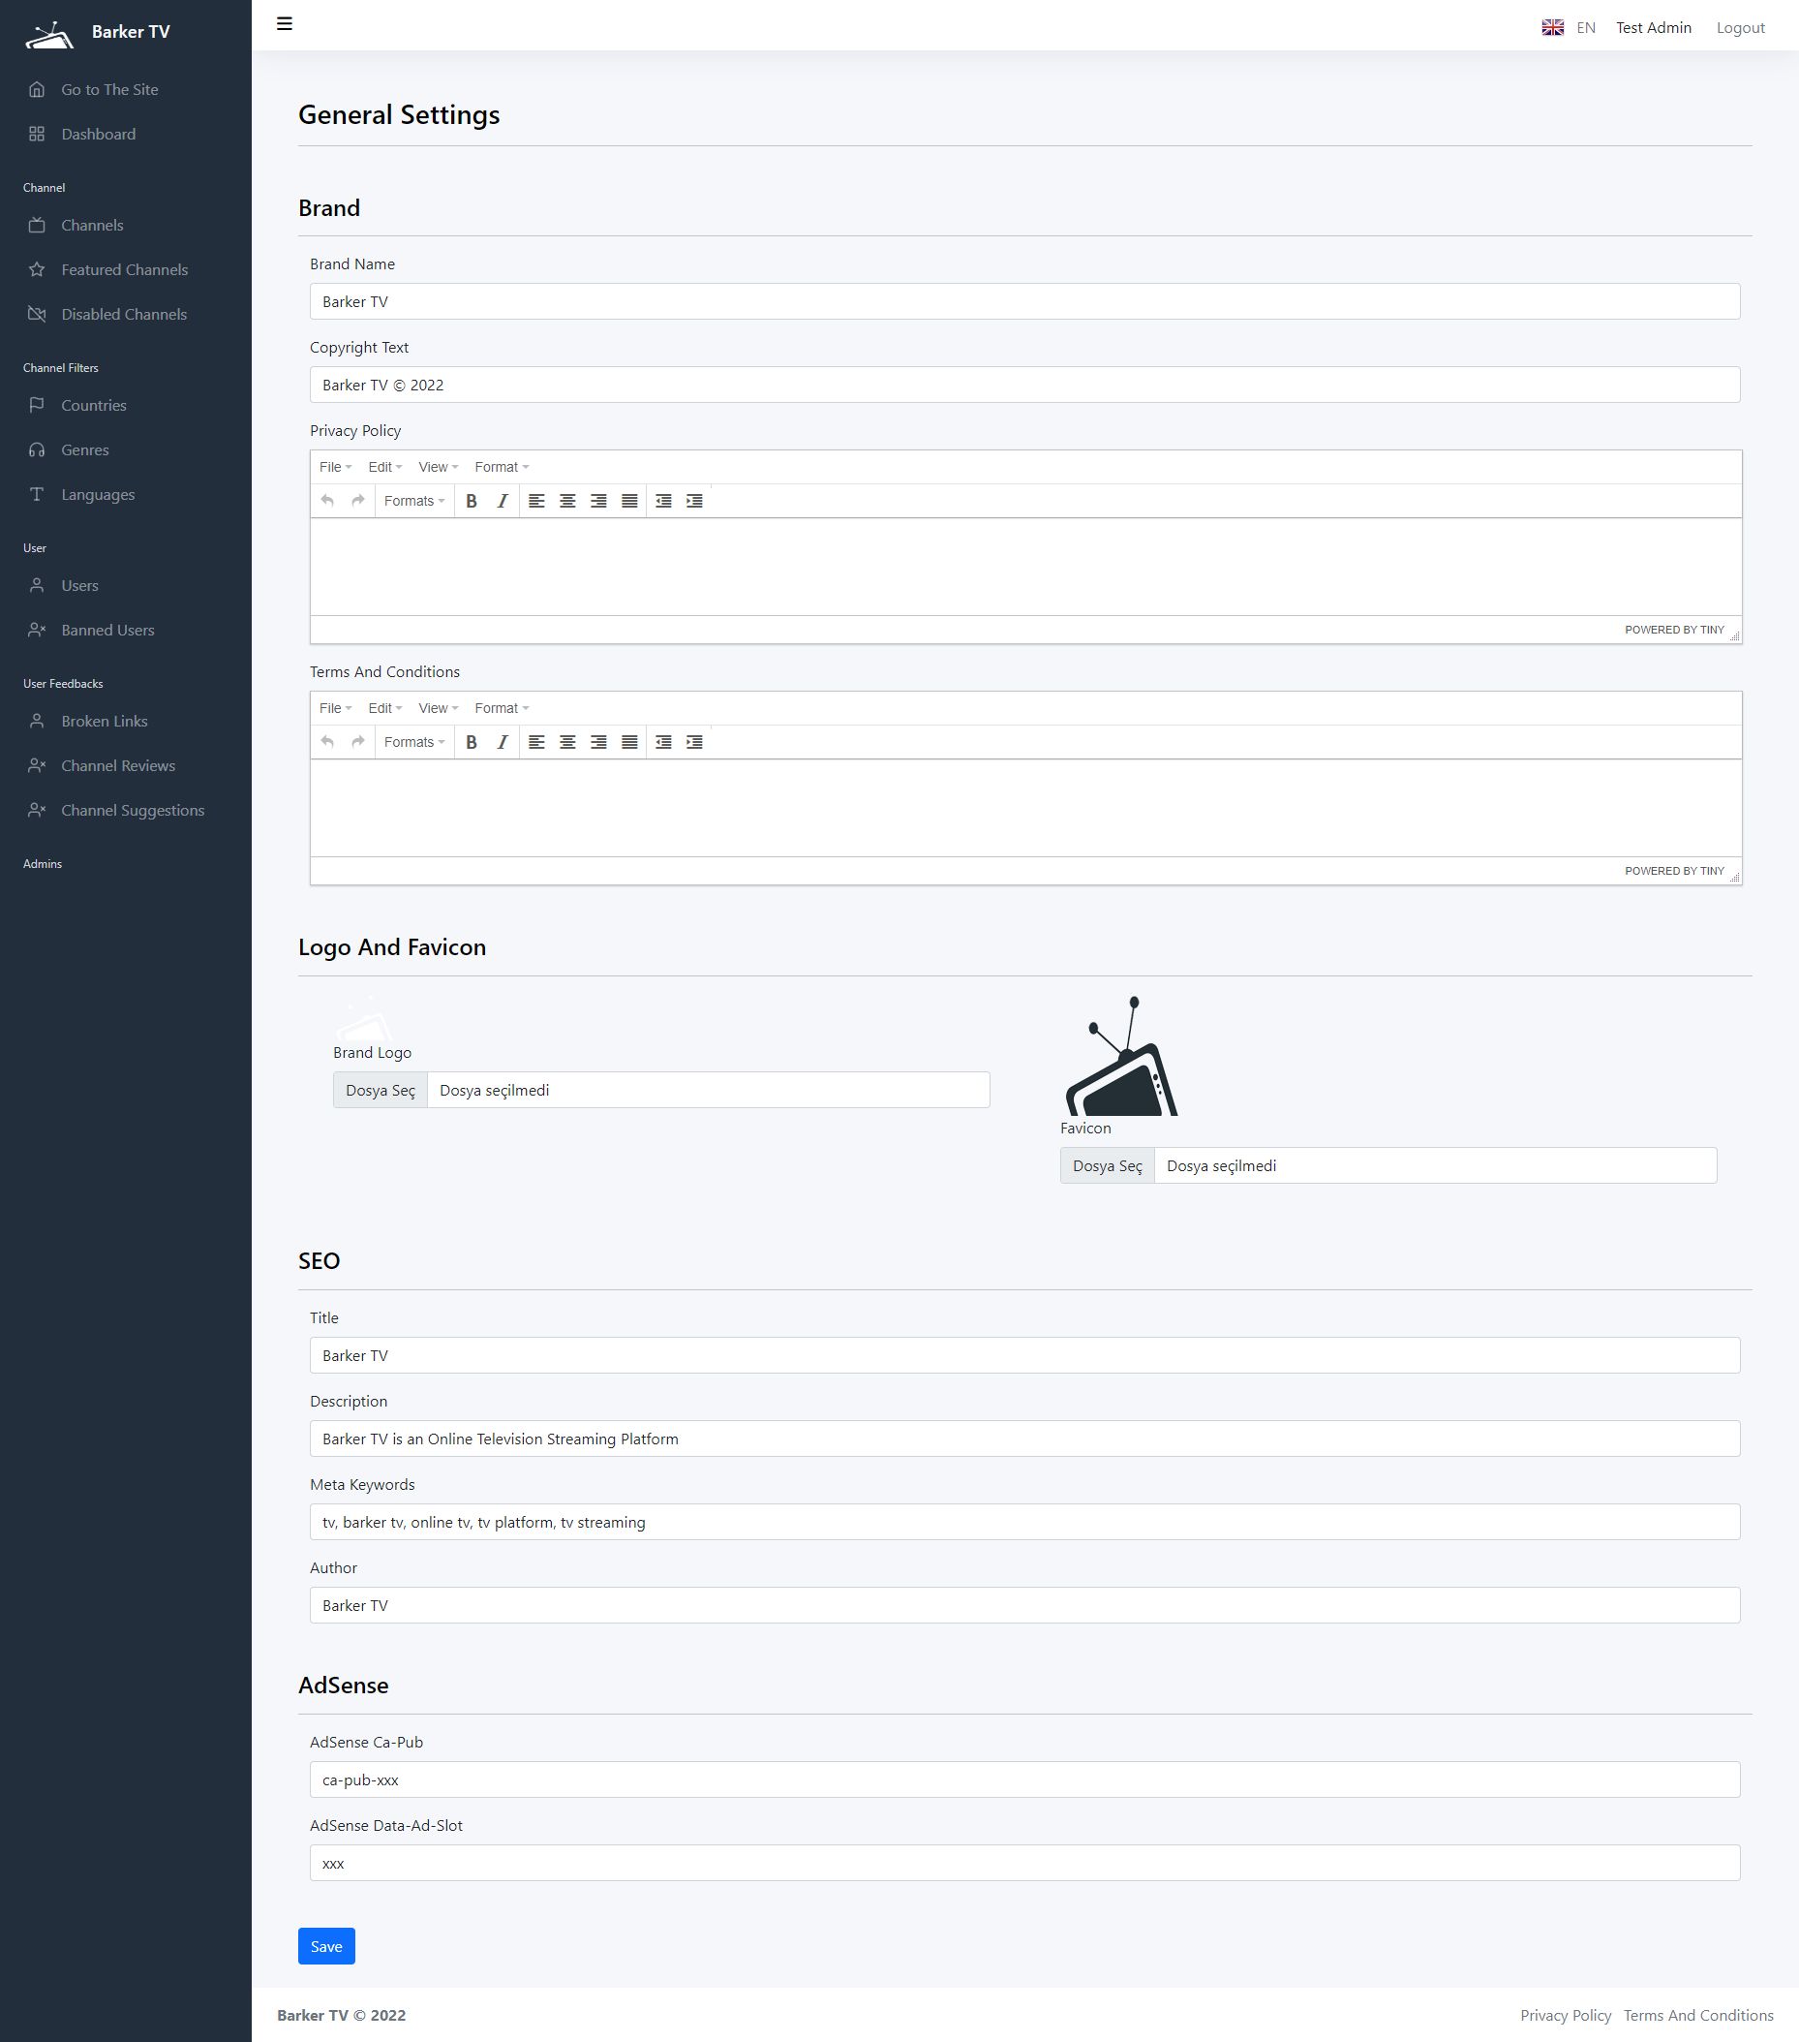Click Italic in Terms And Conditions editor
Image resolution: width=1799 pixels, height=2042 pixels.
coord(503,742)
